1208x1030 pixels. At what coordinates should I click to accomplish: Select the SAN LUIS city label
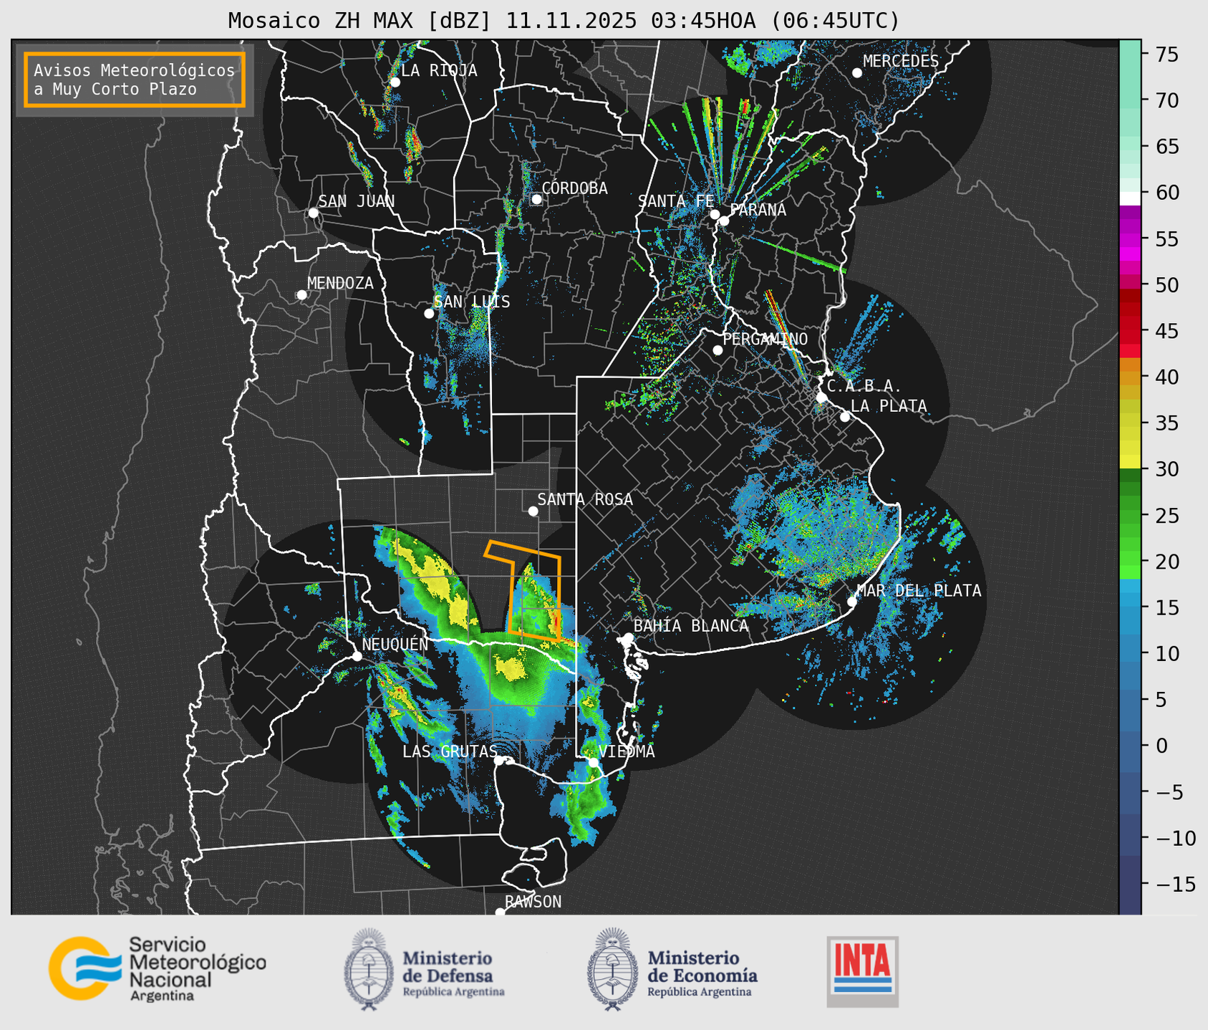click(x=472, y=302)
